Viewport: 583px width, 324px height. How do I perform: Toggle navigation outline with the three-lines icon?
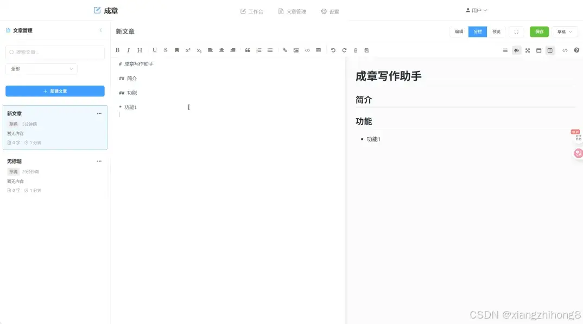(505, 50)
